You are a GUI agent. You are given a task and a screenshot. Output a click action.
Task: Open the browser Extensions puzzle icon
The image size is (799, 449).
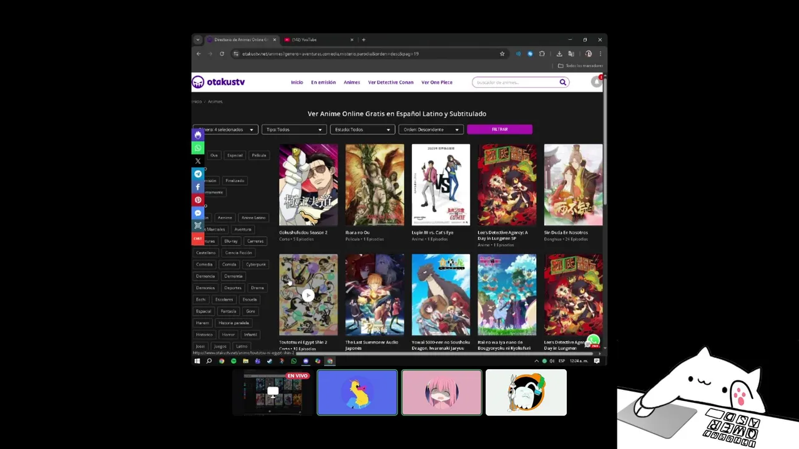click(x=542, y=54)
